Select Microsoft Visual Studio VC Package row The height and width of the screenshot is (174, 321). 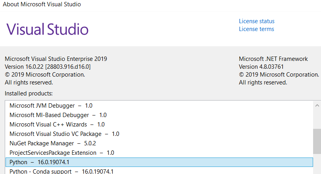pos(159,134)
